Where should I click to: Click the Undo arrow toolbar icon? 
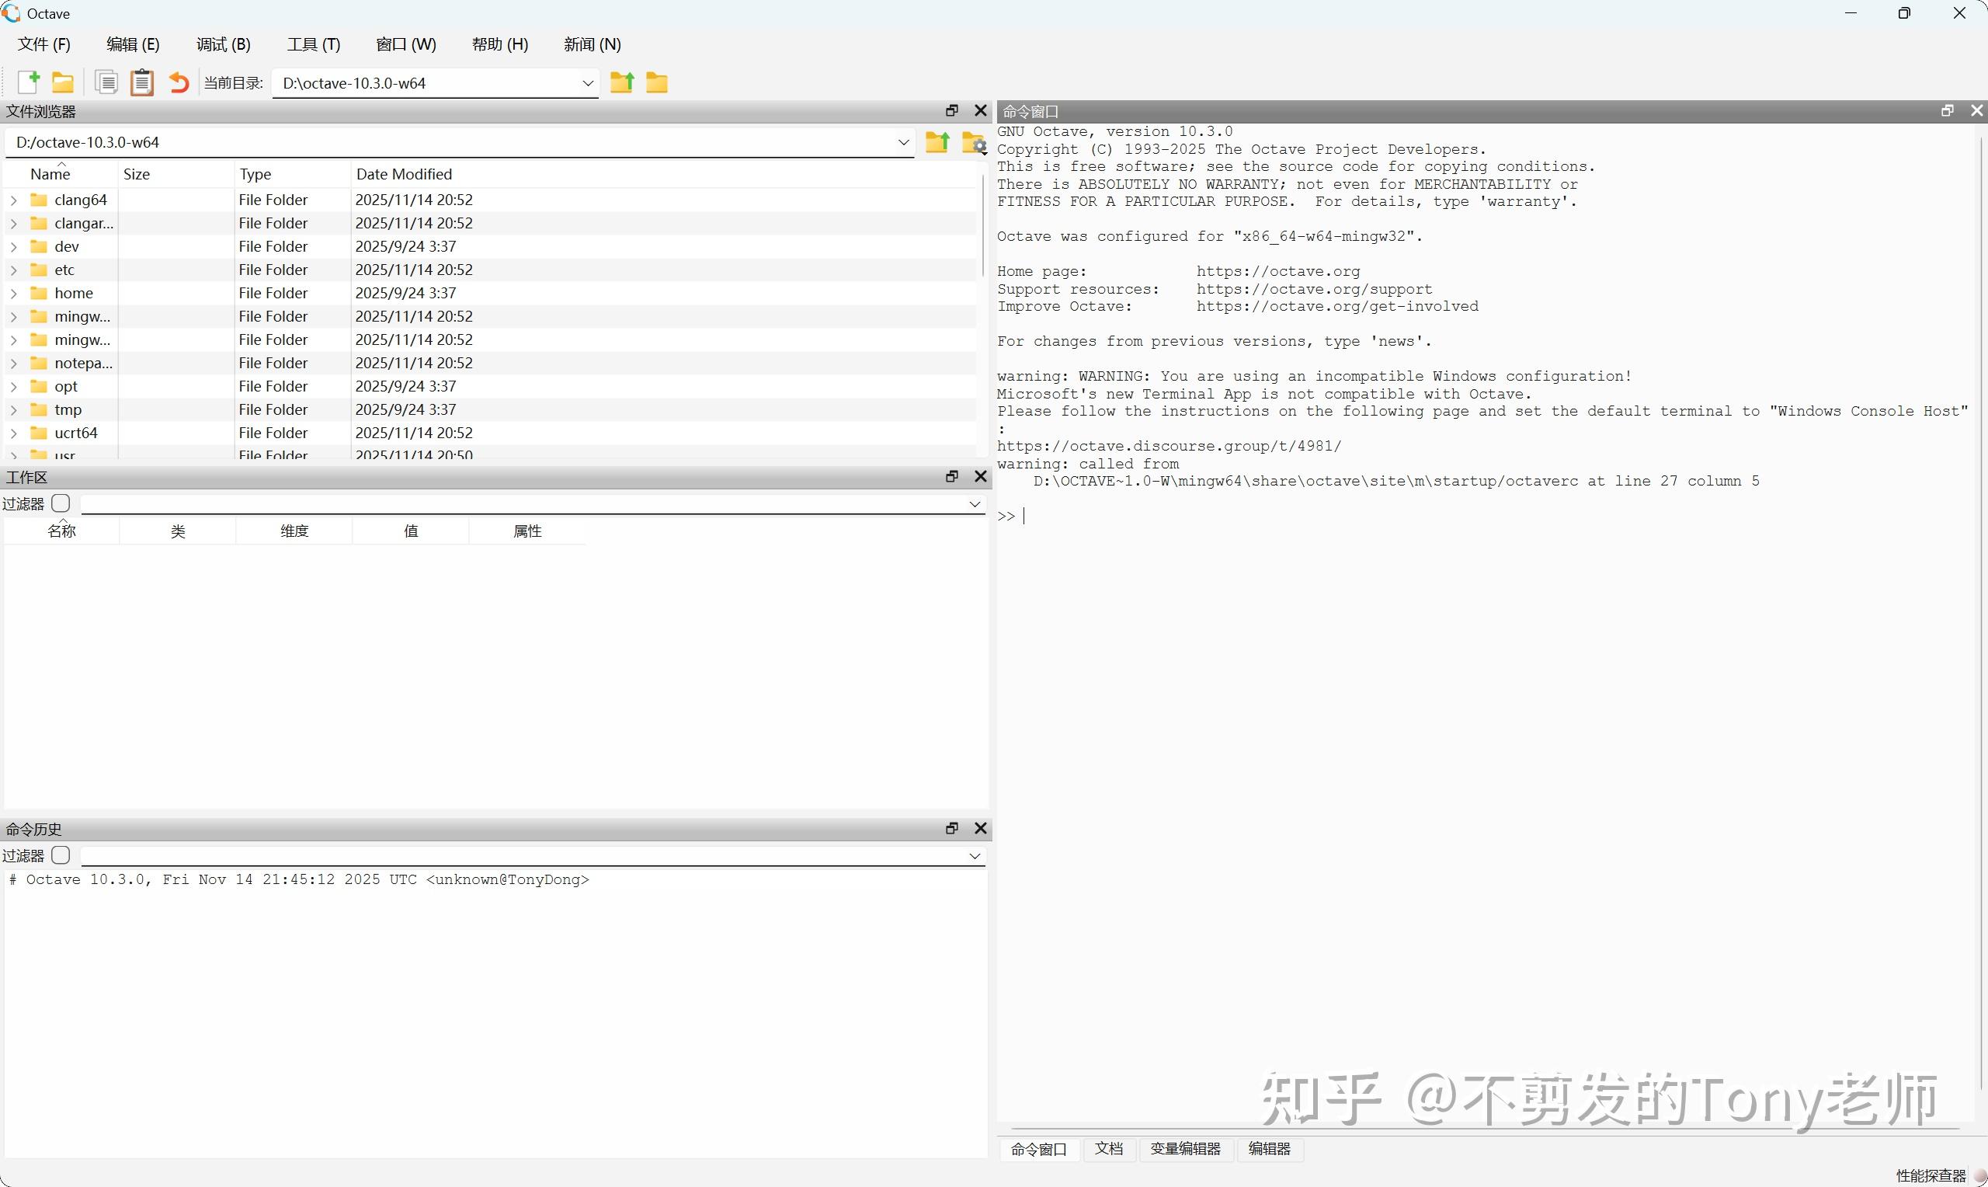click(179, 82)
